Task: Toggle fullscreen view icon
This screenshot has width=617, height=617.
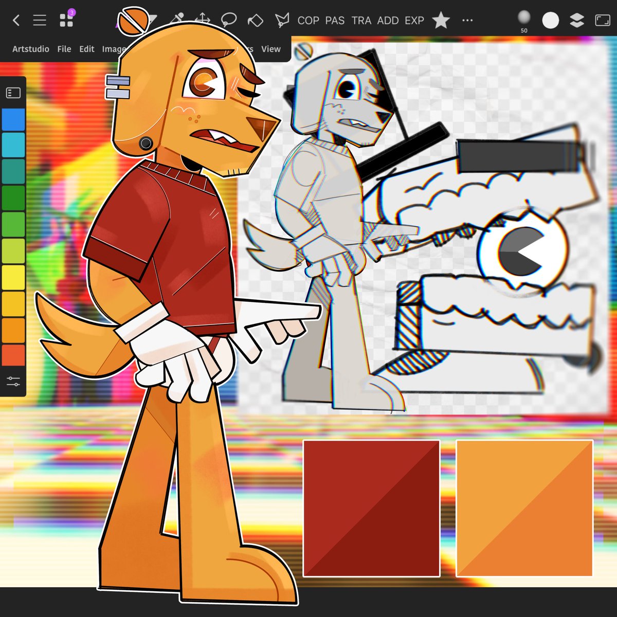Action: point(603,21)
